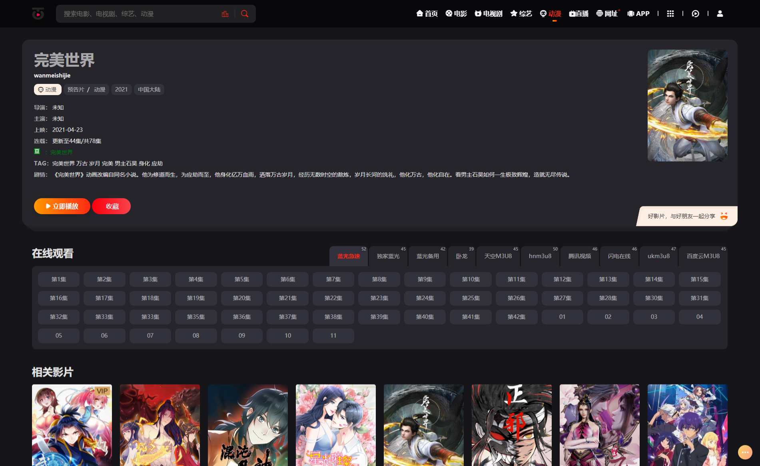
Task: Click the green Douban icon
Action: [x=37, y=151]
